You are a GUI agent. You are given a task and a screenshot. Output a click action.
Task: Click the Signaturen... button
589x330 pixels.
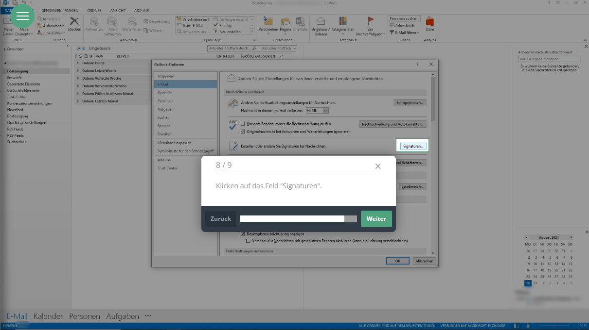(412, 146)
